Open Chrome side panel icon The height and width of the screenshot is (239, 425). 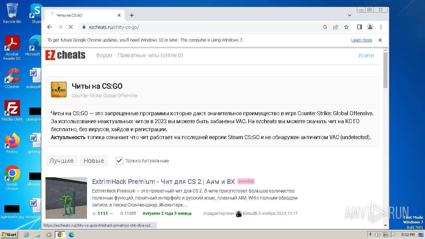coord(359,27)
